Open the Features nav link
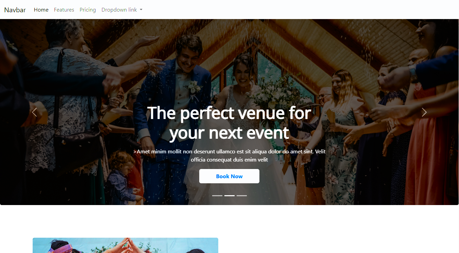The height and width of the screenshot is (253, 459). (x=64, y=10)
